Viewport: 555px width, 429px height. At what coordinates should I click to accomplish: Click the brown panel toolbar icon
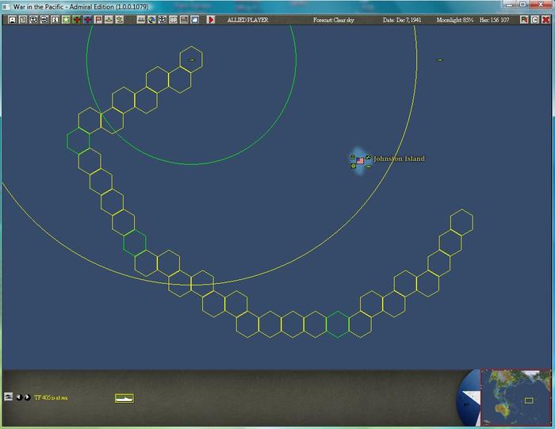point(184,20)
